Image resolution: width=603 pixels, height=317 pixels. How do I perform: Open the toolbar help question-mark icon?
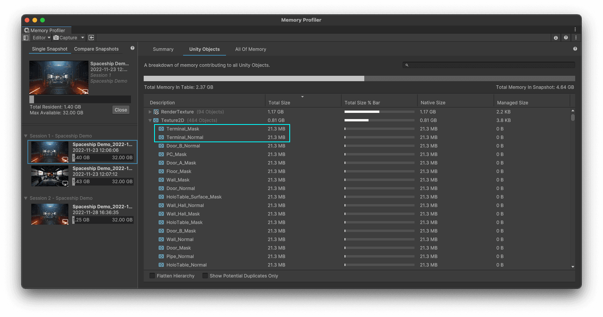click(x=566, y=38)
